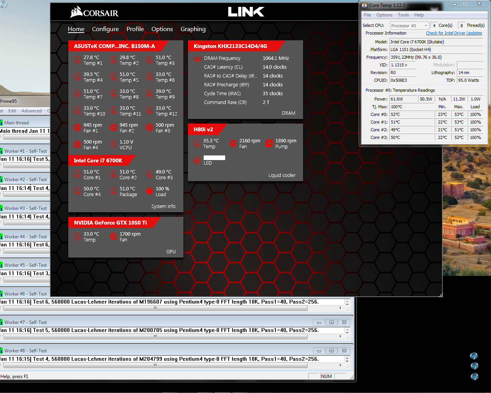The width and height of the screenshot is (491, 393).
Task: Click the DRAM Frequency memory icon
Action: tap(198, 59)
